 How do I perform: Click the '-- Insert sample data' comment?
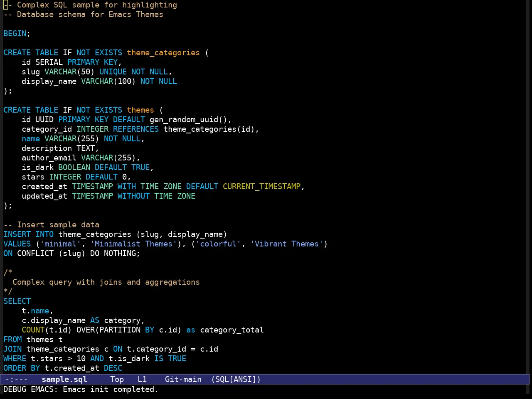click(x=52, y=225)
